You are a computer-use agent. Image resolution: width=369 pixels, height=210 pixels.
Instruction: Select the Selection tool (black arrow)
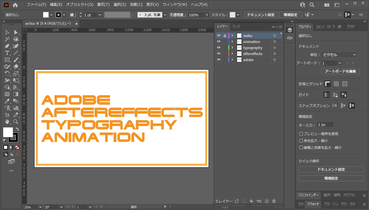7,32
